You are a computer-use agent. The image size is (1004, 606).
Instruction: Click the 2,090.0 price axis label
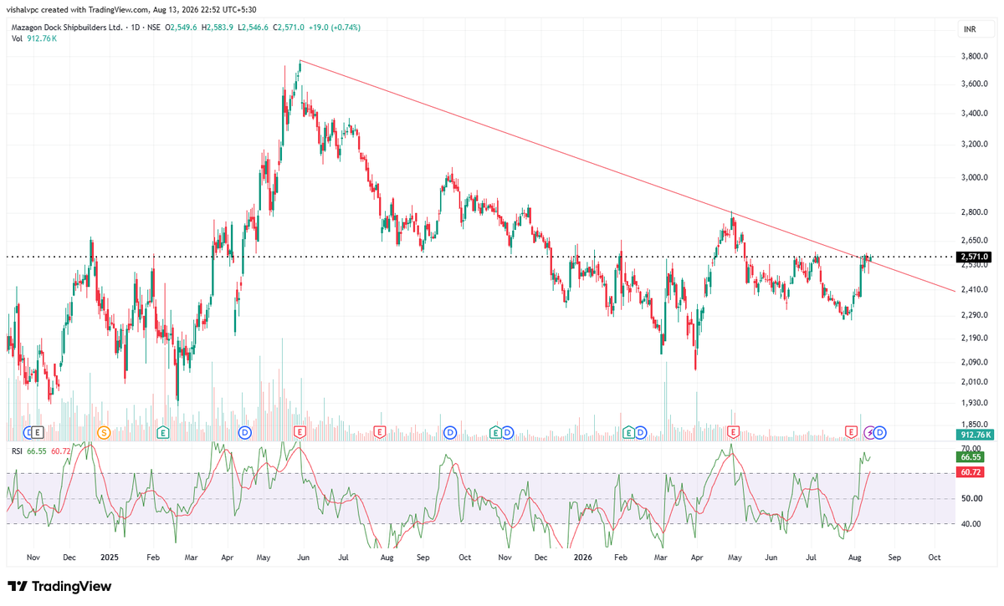(976, 362)
